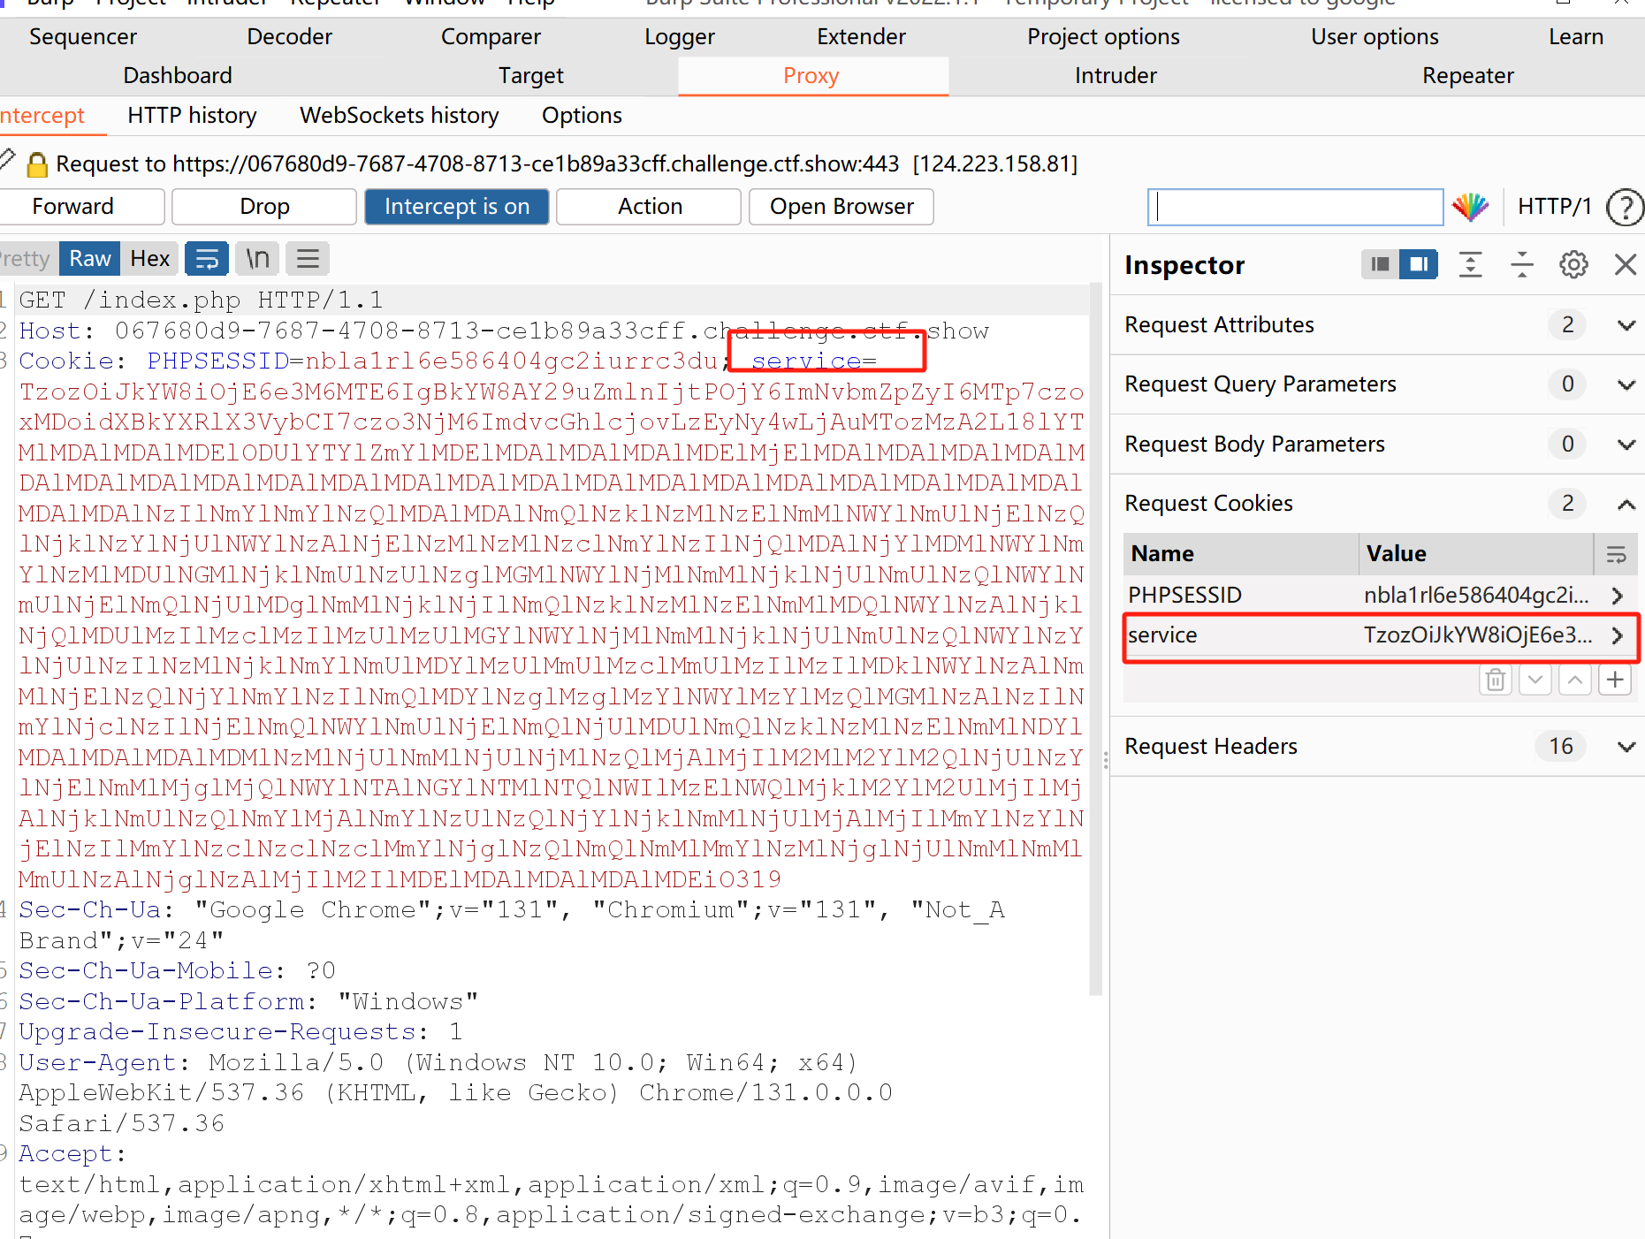Click the Drop button
Viewport: 1645px width, 1239px height.
click(264, 207)
